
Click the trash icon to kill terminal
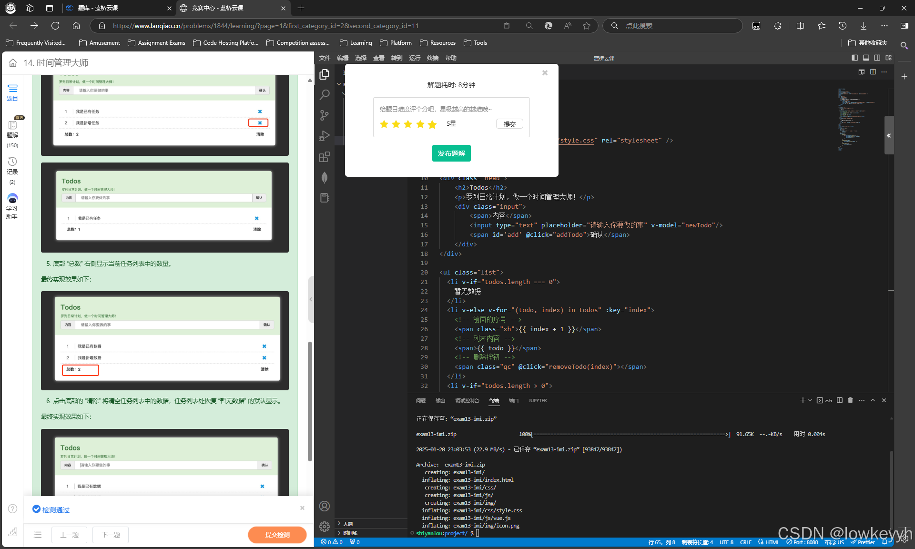point(850,400)
